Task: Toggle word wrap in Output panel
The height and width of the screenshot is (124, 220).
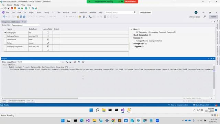Action: (79, 62)
